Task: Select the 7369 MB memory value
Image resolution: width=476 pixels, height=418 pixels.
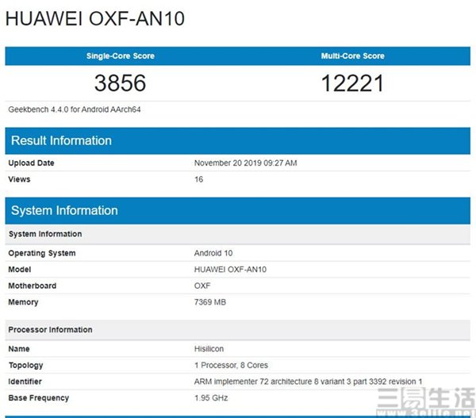Action: (x=210, y=302)
